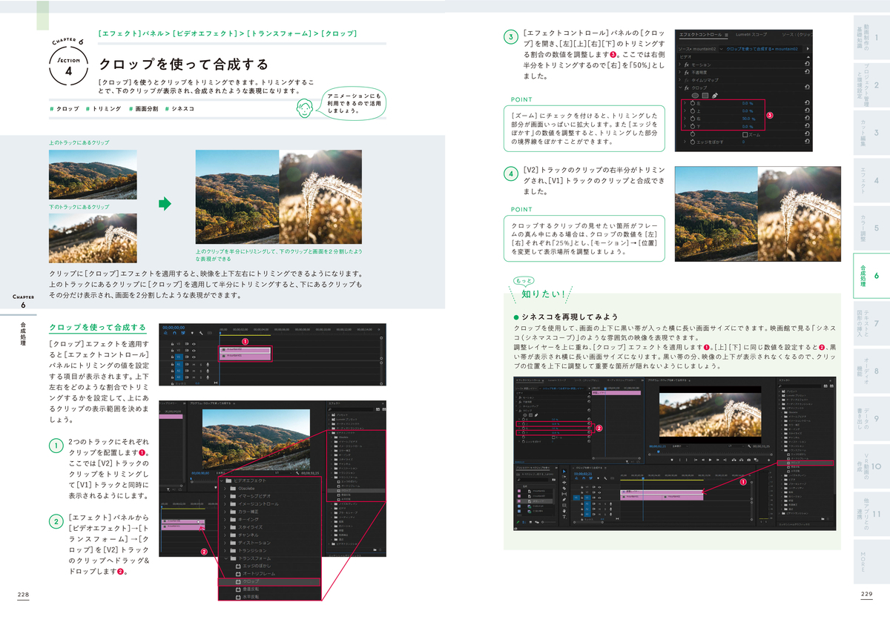This screenshot has width=890, height=628.
Task: Collapse the トランスフォーム folder in Video Effects
Action: tap(225, 558)
